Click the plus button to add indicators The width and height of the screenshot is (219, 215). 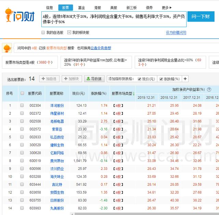coord(185,79)
